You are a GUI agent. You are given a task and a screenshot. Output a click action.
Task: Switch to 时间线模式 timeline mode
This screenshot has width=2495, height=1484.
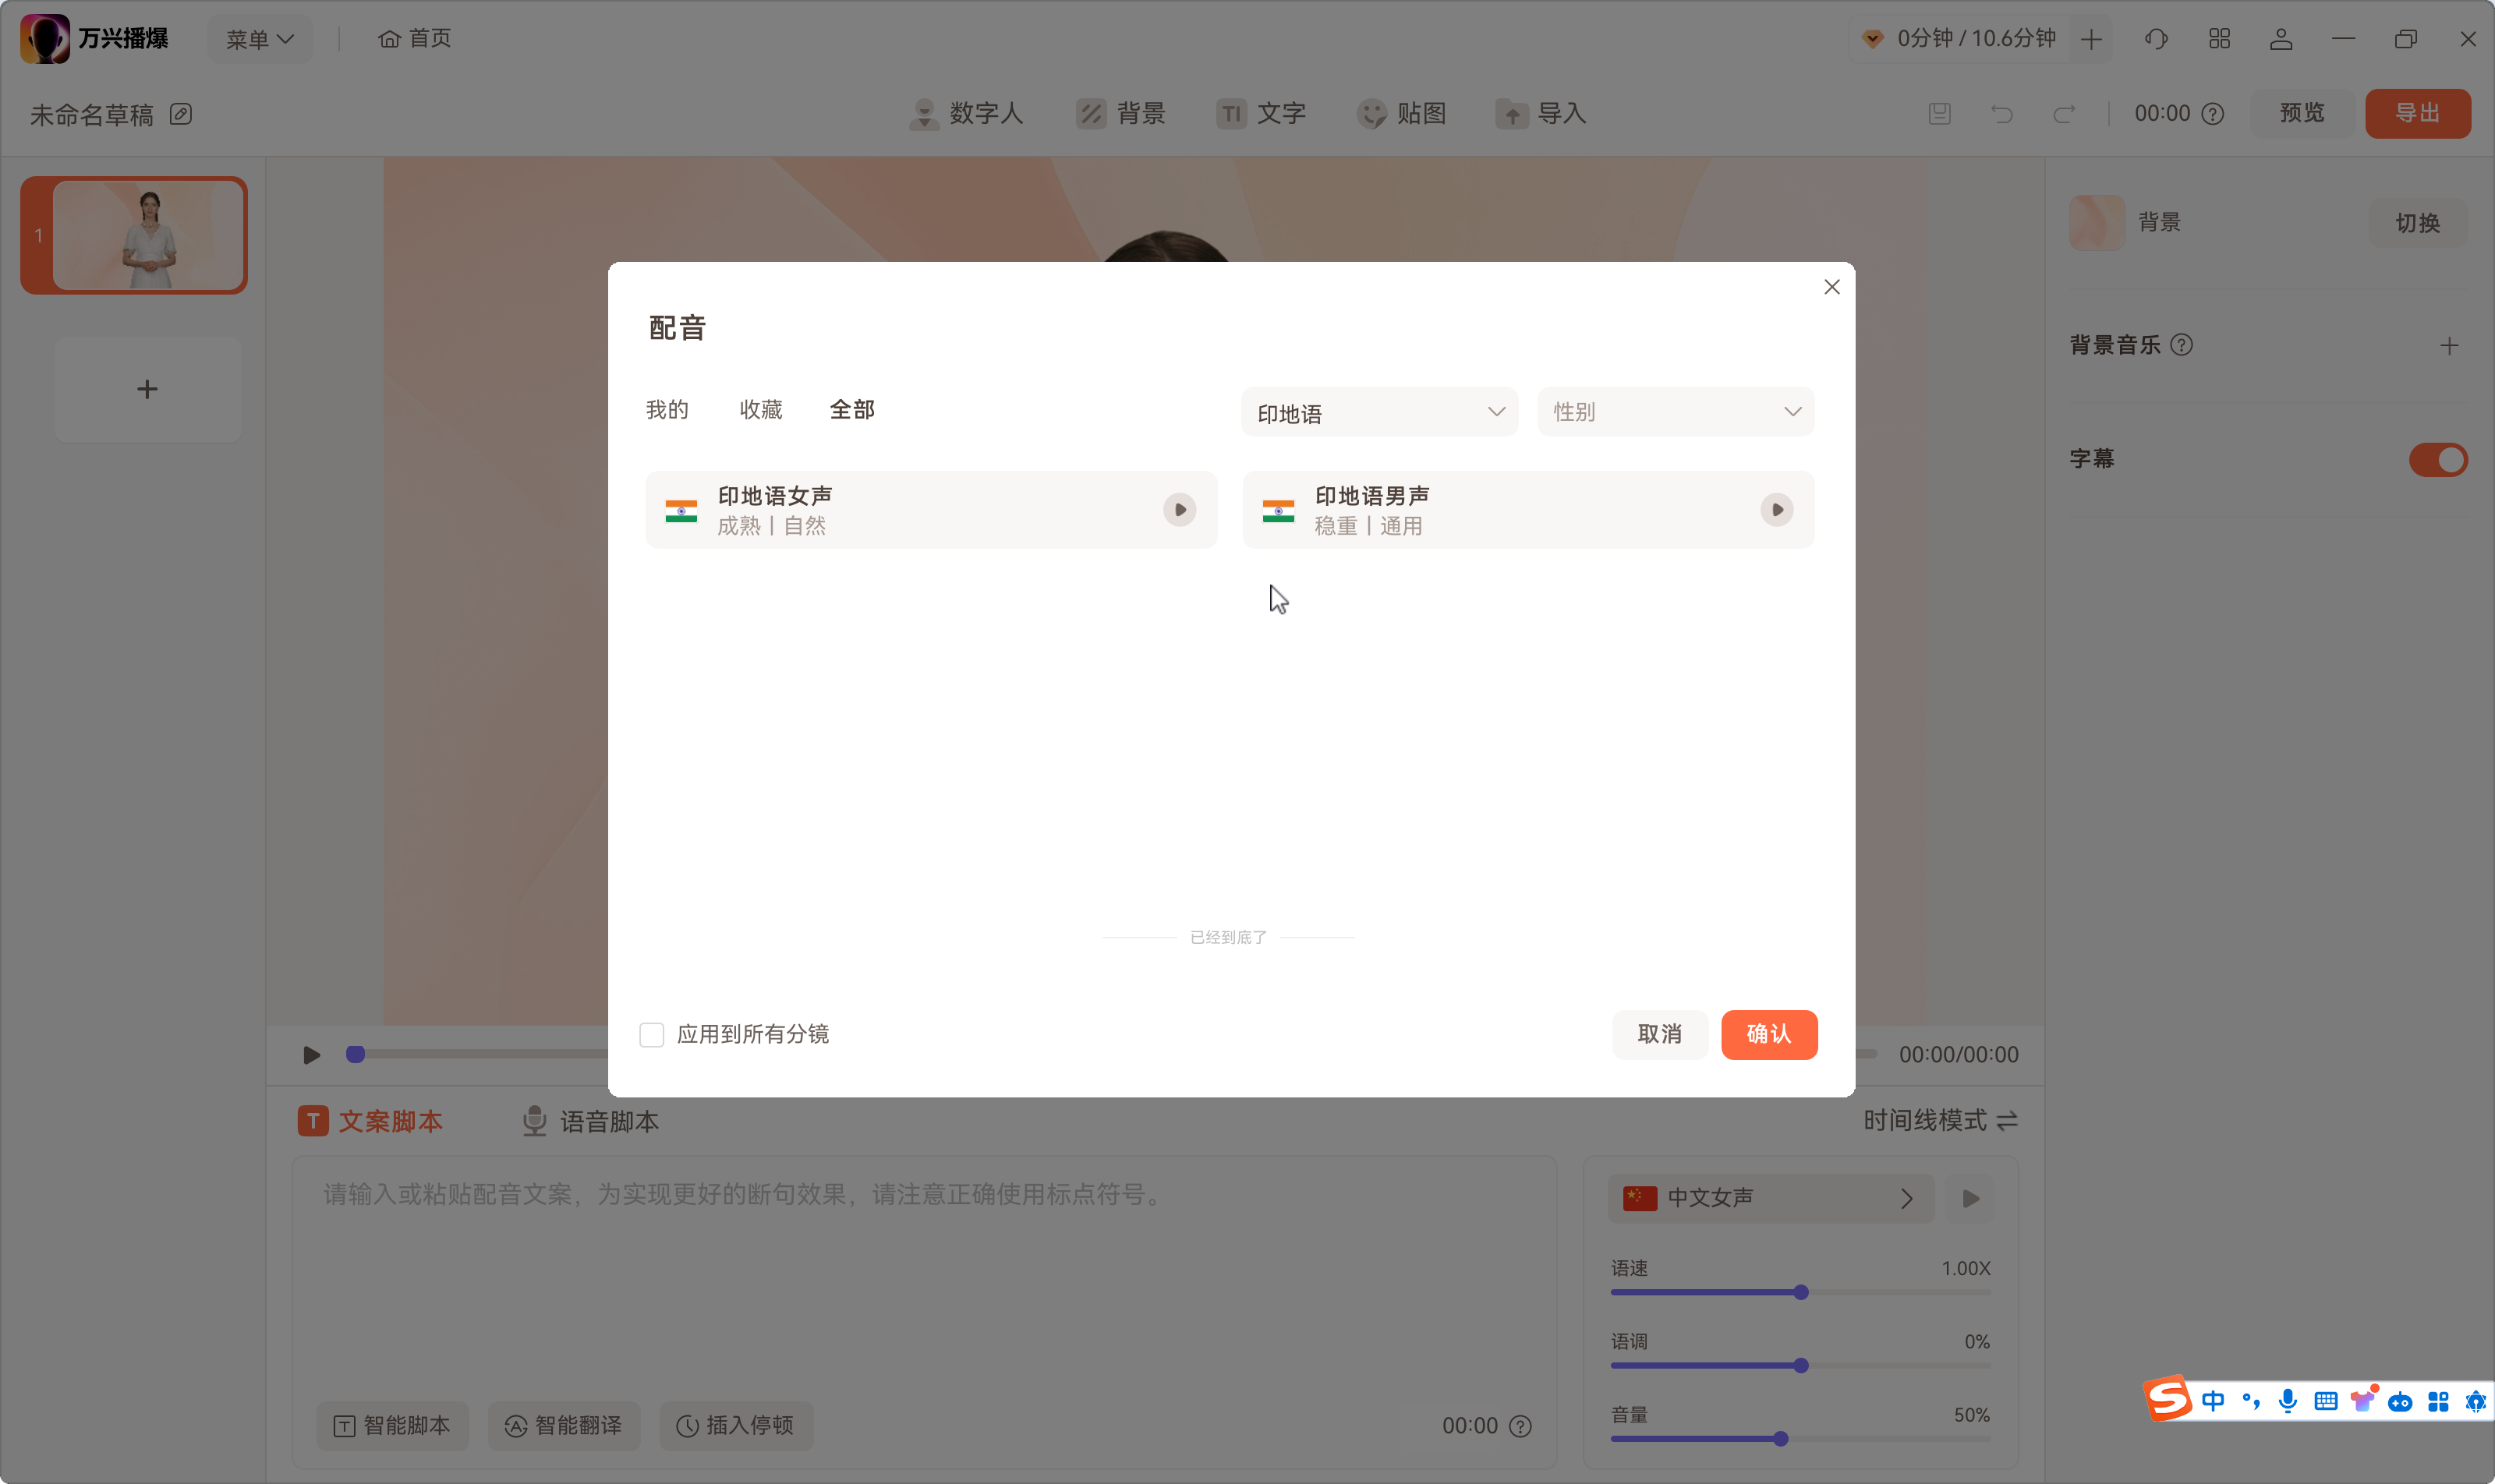tap(1939, 1121)
